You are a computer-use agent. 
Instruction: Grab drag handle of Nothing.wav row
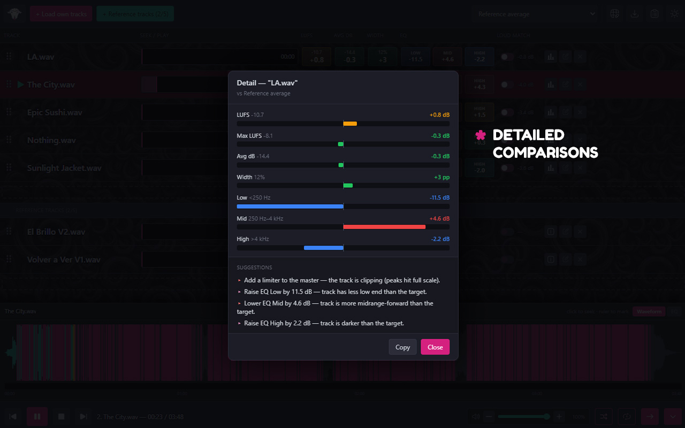[9, 140]
